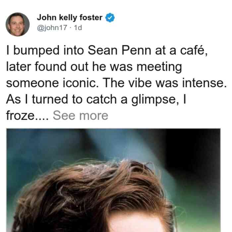Viewport: 232px width, 232px height.
Task: Click the @john17 handle
Action: point(52,28)
